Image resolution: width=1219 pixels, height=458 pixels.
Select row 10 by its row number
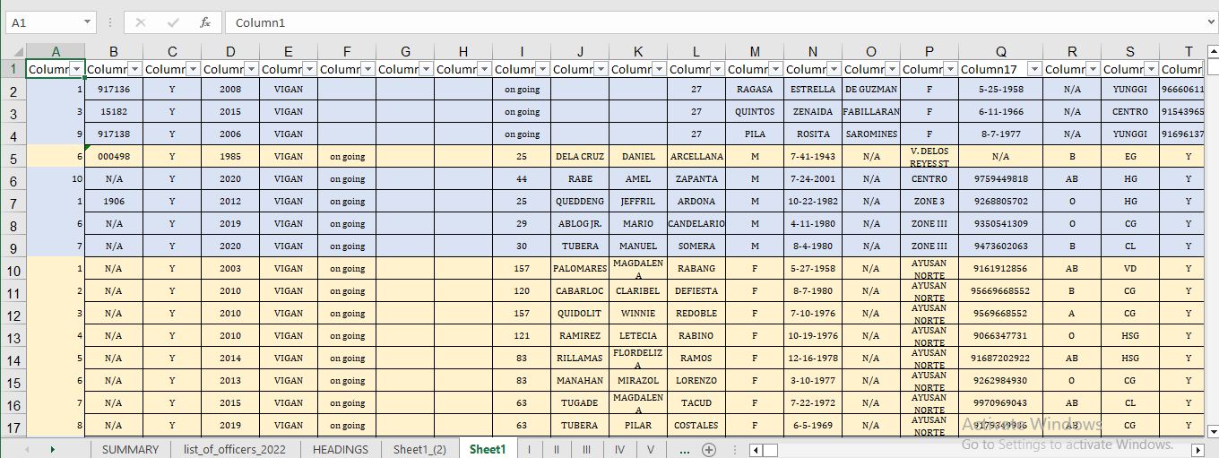(13, 272)
